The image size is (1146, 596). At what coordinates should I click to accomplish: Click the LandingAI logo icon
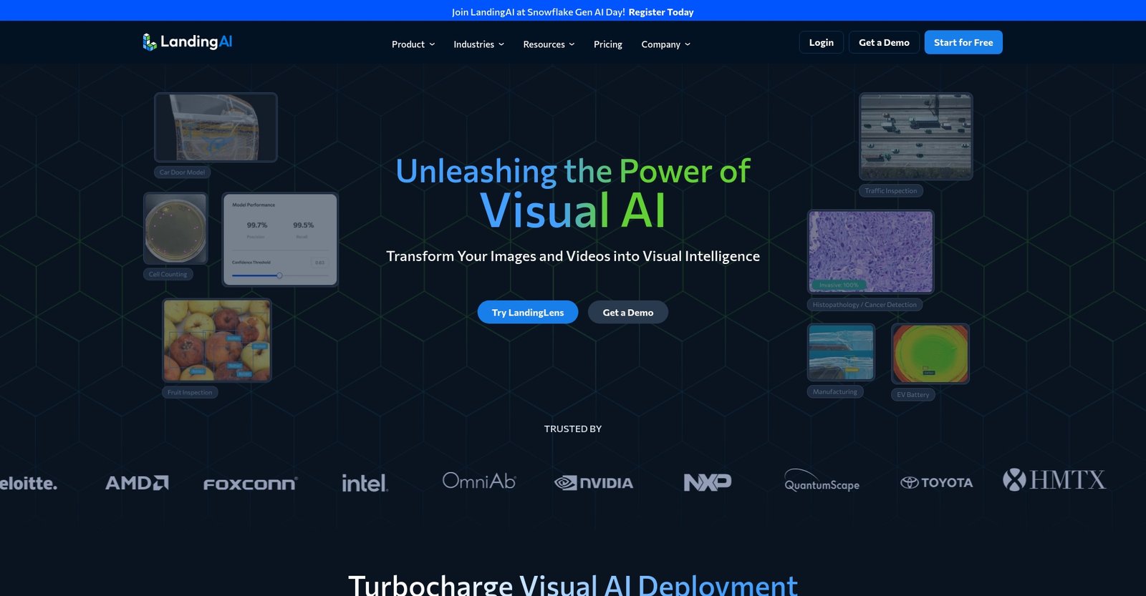pos(149,42)
